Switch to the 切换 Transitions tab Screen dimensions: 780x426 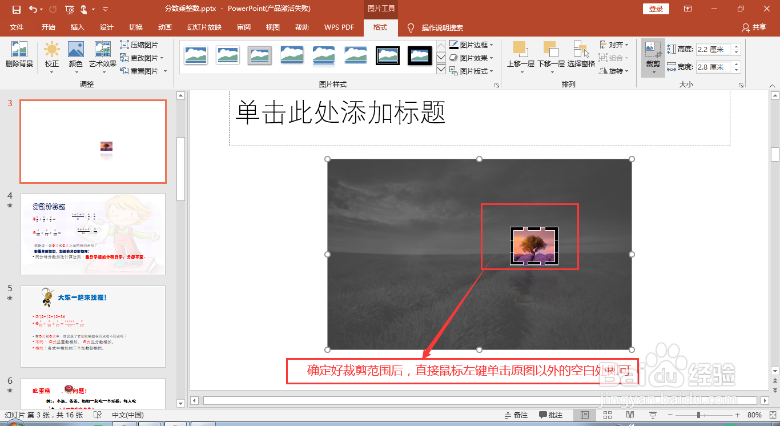pyautogui.click(x=136, y=27)
